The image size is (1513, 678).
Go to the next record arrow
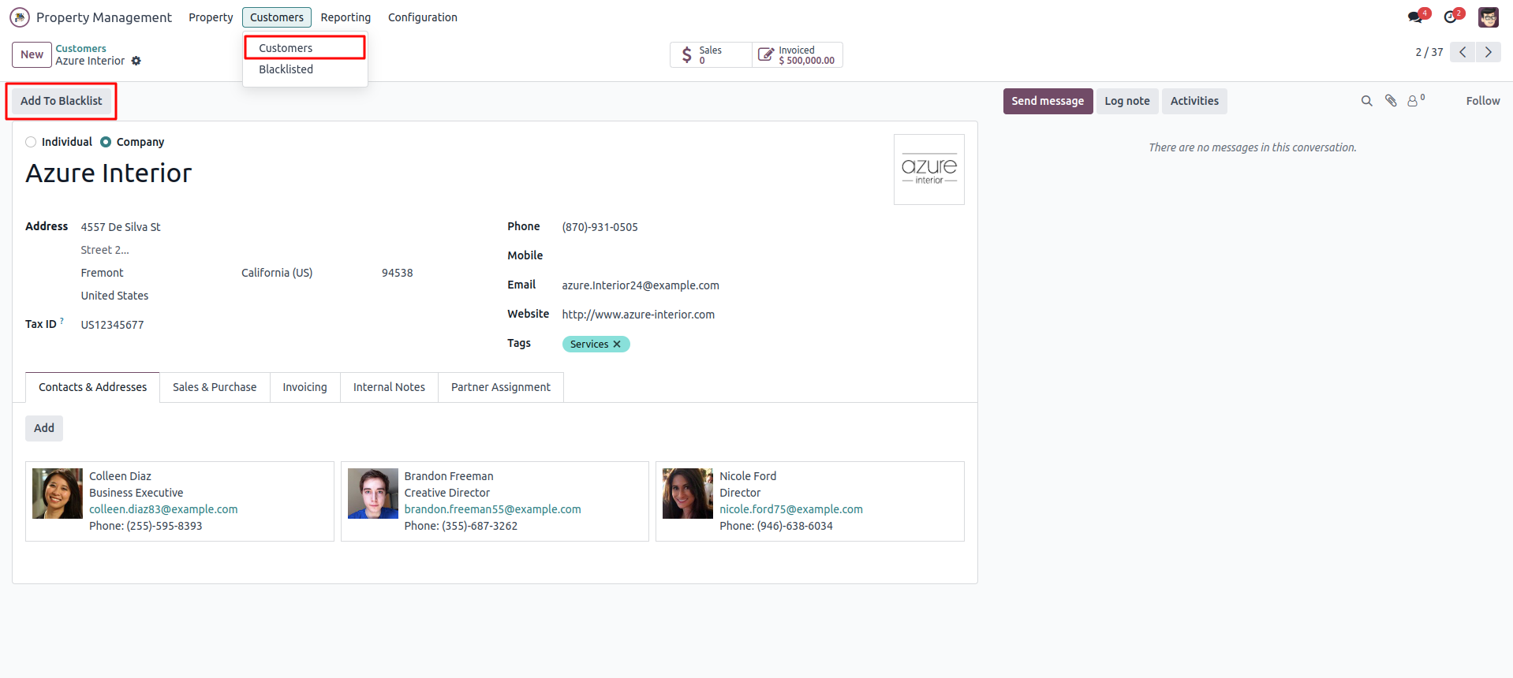(x=1488, y=52)
